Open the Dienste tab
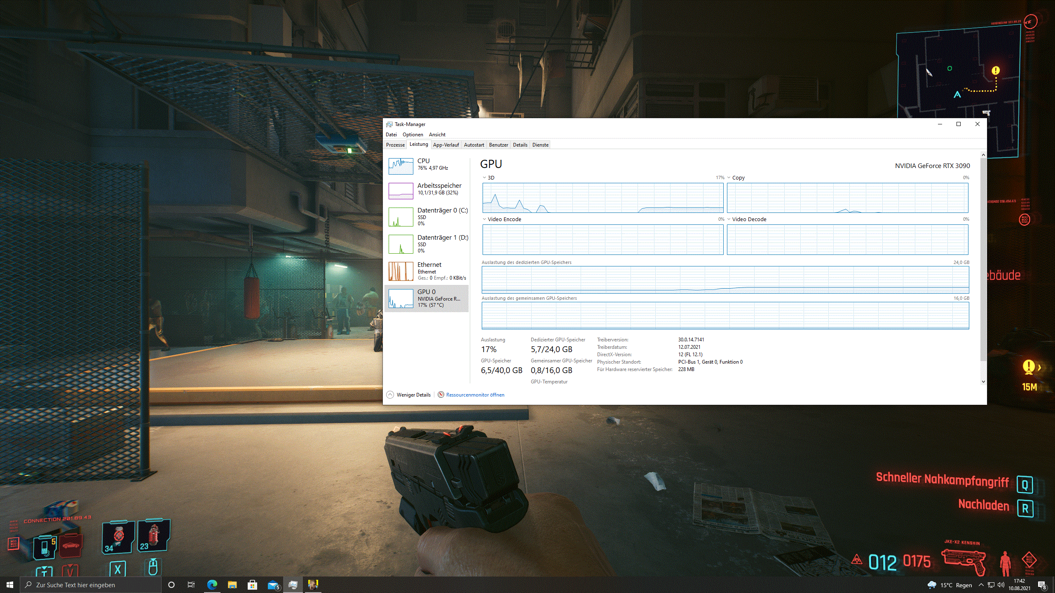1055x593 pixels. point(540,145)
